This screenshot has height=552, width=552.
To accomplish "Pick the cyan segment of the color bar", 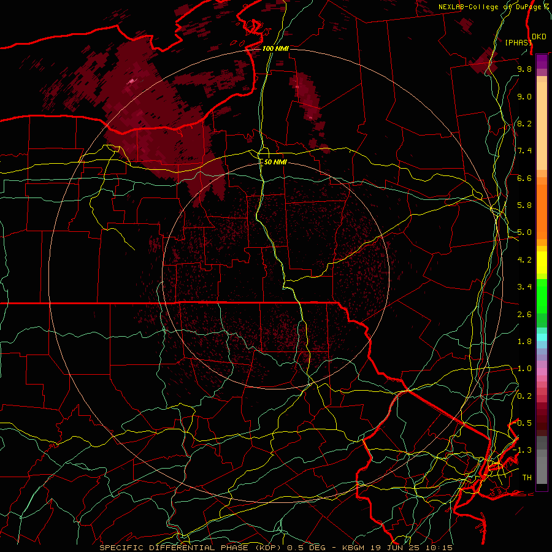I will click(x=542, y=337).
